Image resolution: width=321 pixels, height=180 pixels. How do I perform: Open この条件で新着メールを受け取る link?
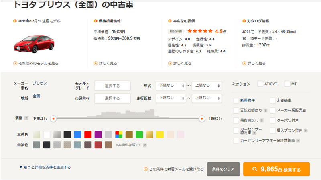[x=174, y=169]
